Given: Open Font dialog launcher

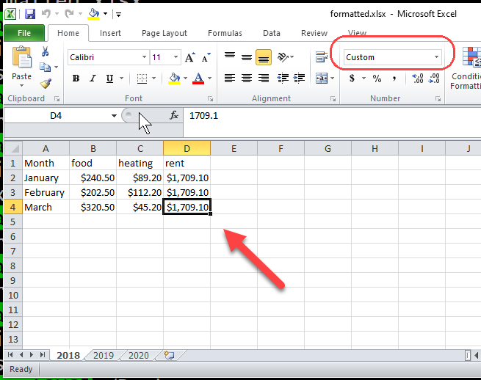Looking at the screenshot, I should 210,99.
